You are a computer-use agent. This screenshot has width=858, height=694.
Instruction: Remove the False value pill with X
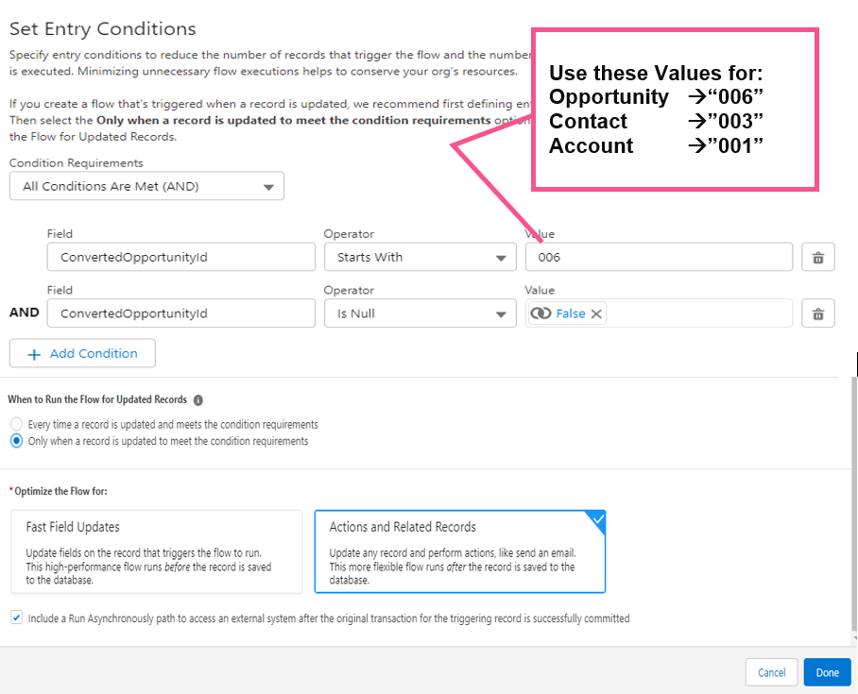point(596,314)
